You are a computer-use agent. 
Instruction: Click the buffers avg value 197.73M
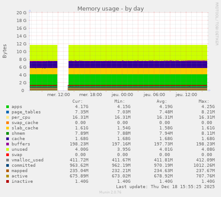tap(163, 144)
